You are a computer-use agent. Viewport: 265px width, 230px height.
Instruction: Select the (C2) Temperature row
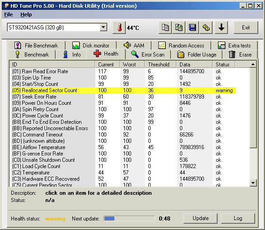point(123,173)
